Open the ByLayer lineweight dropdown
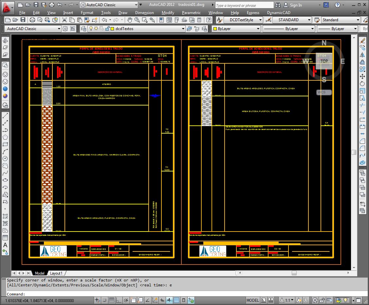Screen dimensions: 369x305 click(x=338, y=29)
